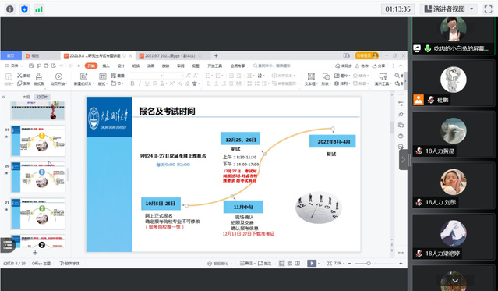Image resolution: width=498 pixels, height=291 pixels.
Task: Click the Text Box icon in ribbon
Action: click(311, 76)
